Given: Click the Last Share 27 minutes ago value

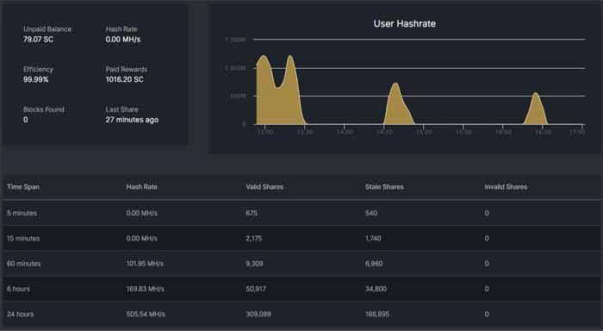Looking at the screenshot, I should pos(132,120).
